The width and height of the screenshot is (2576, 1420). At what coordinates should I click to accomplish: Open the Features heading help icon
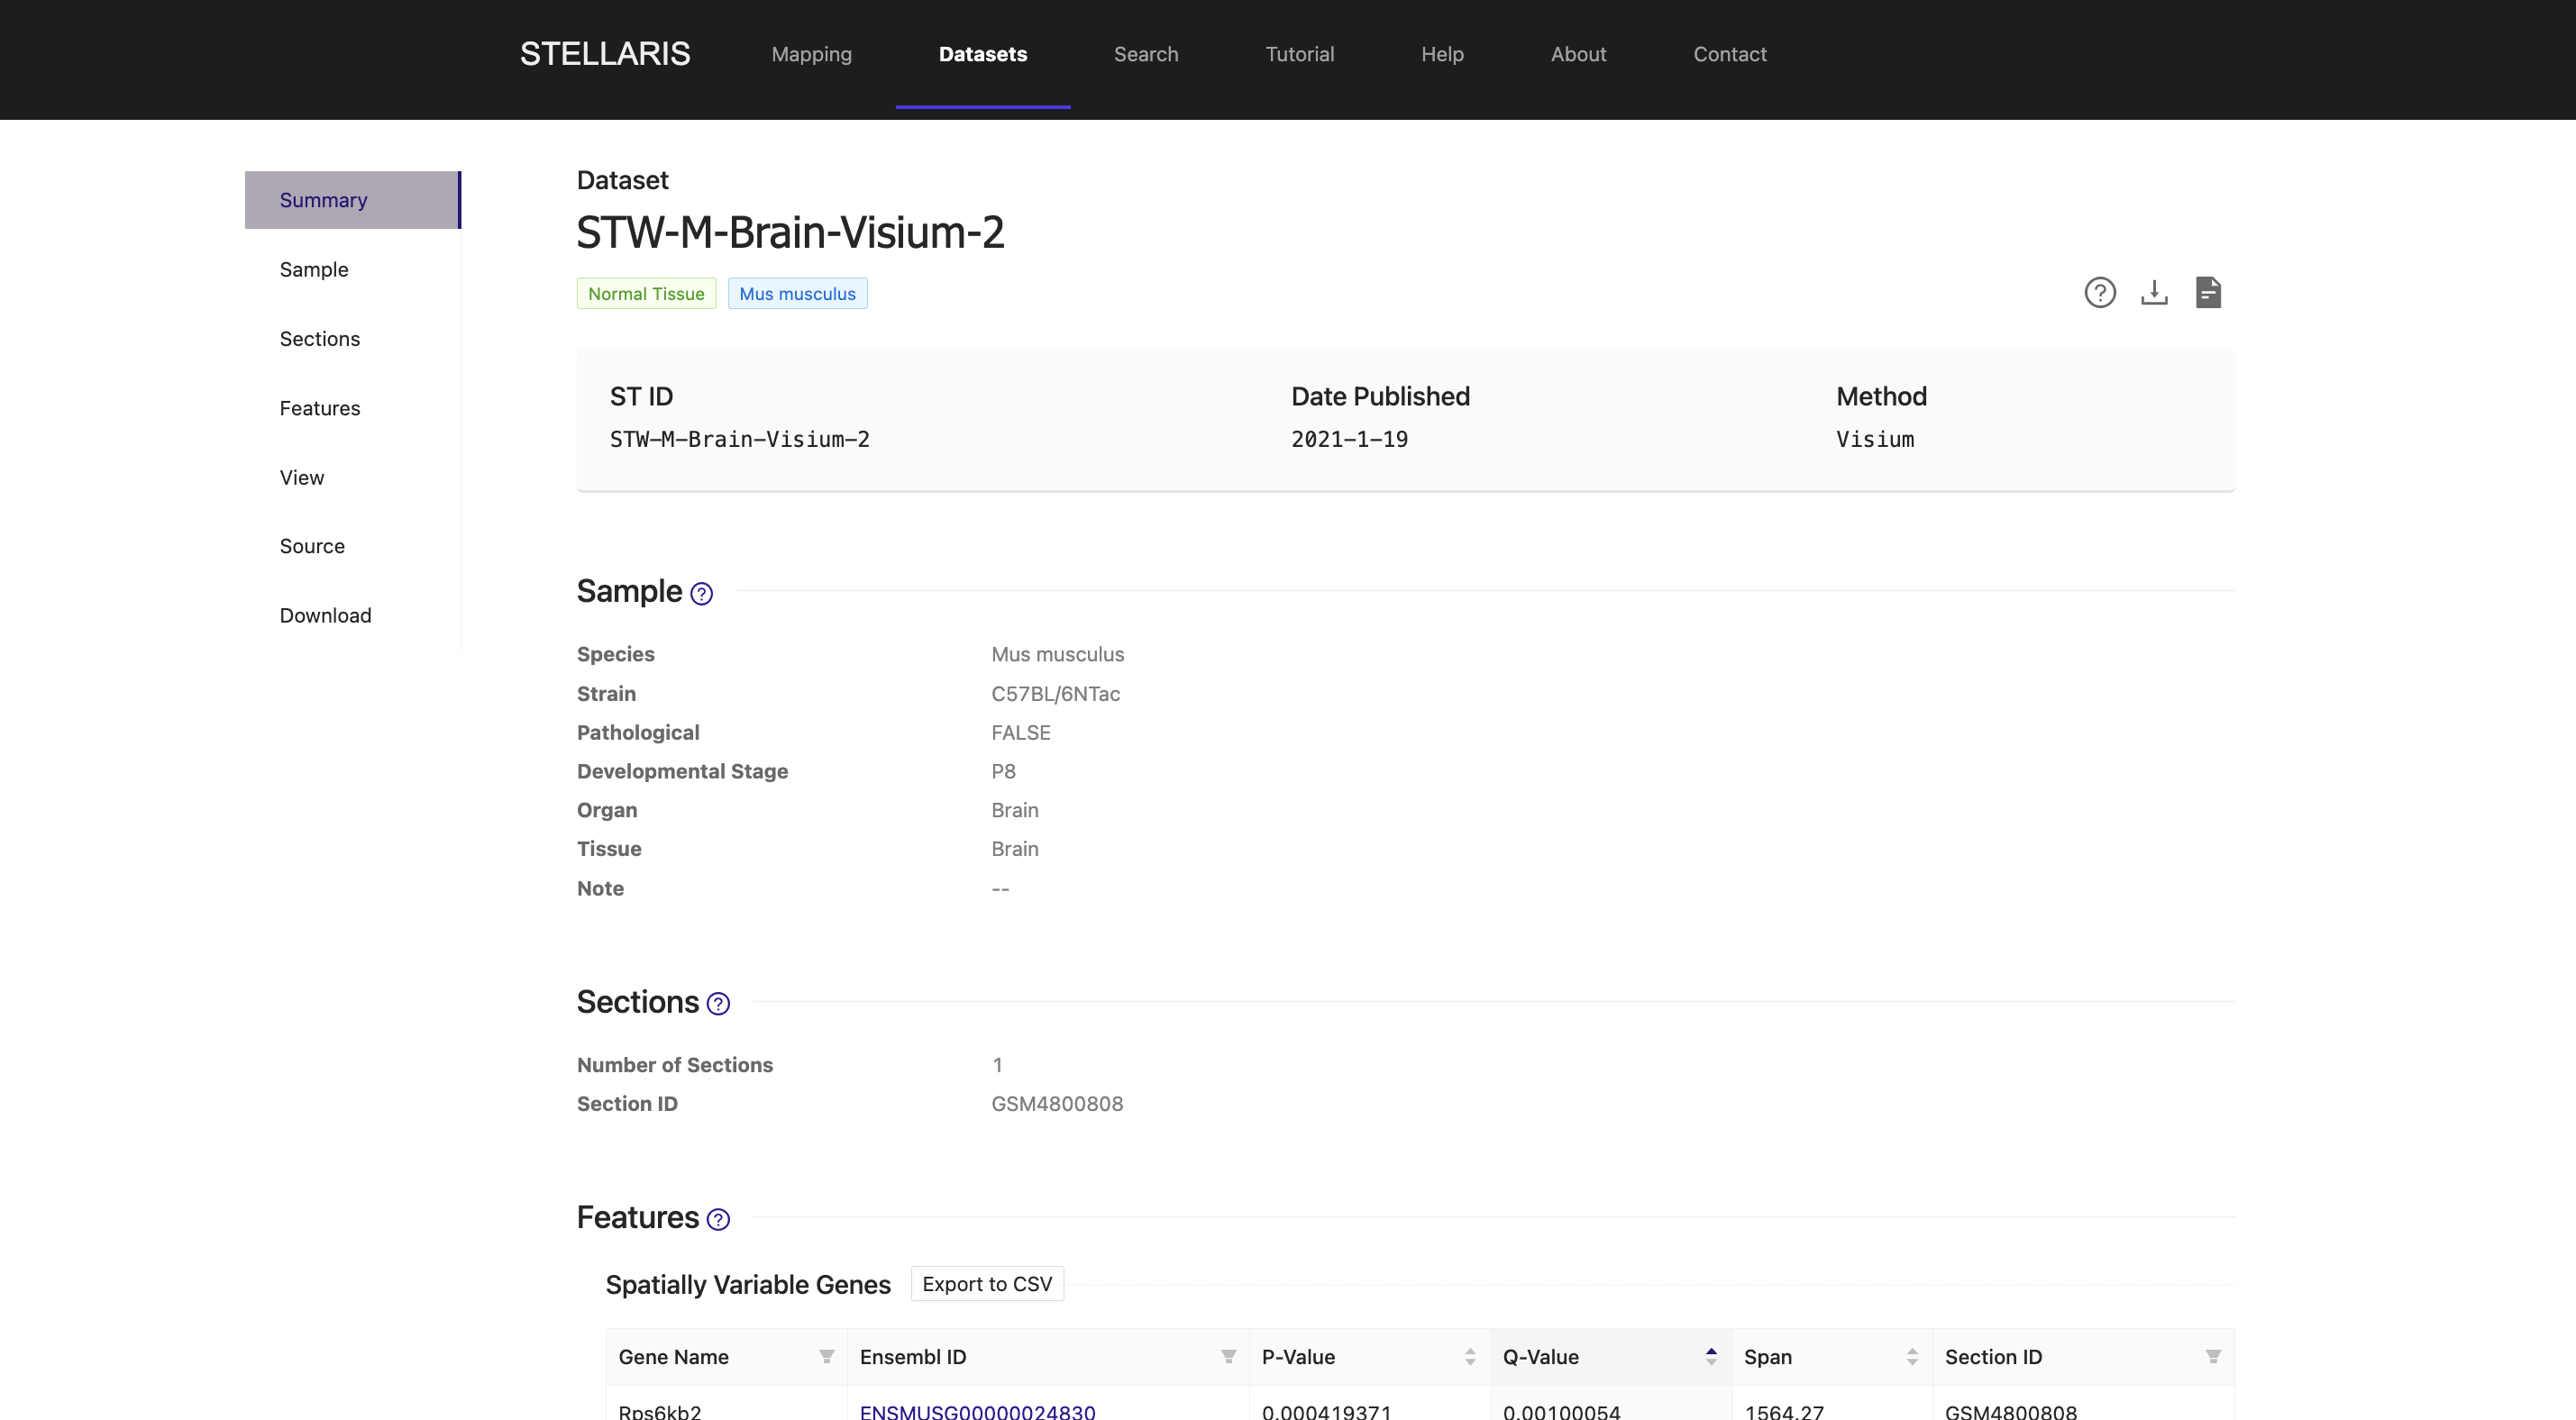coord(718,1220)
